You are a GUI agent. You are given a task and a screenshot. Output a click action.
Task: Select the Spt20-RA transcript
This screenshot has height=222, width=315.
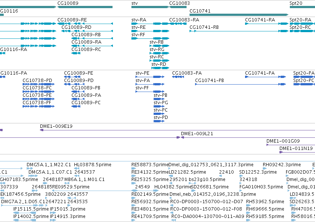coord(302,24)
